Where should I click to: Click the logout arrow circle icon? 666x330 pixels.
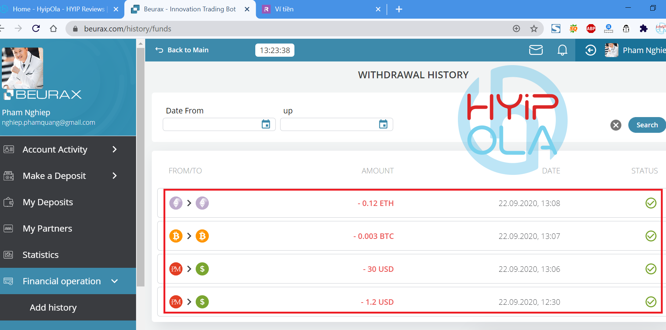pyautogui.click(x=591, y=50)
